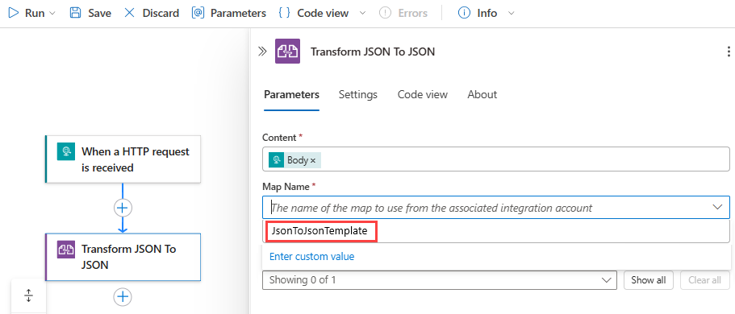Click the Save disk icon
The width and height of the screenshot is (735, 314).
click(x=75, y=13)
